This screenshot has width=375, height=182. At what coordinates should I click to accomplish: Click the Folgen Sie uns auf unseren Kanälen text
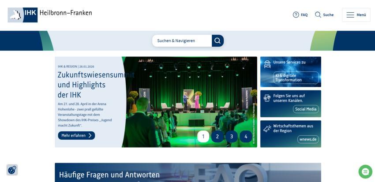(289, 98)
